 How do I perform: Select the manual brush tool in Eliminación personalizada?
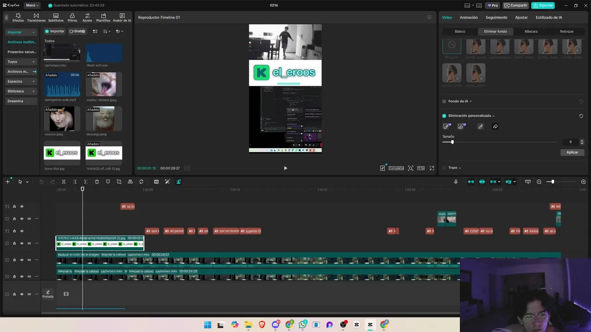coord(481,126)
